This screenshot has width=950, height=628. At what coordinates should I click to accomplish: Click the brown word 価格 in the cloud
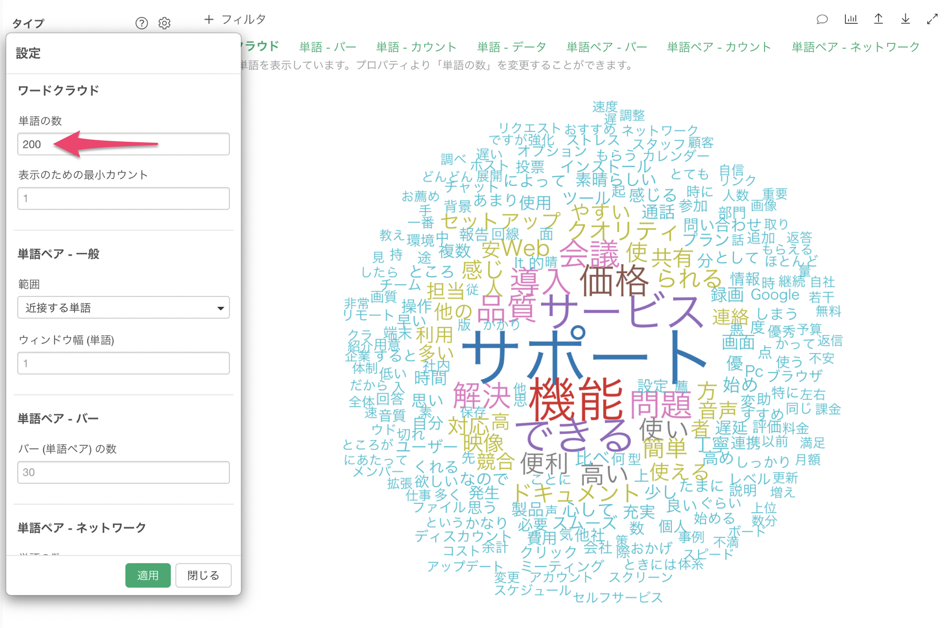(614, 280)
